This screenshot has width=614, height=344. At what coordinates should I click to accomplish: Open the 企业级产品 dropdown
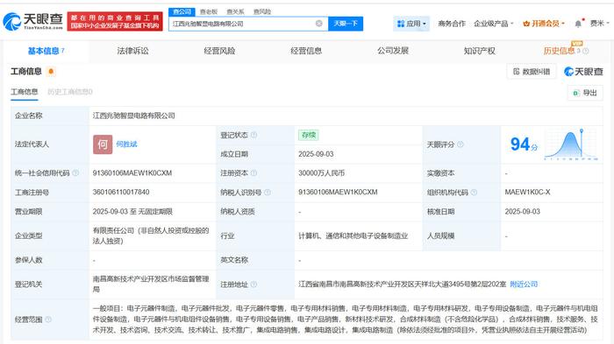coord(493,24)
